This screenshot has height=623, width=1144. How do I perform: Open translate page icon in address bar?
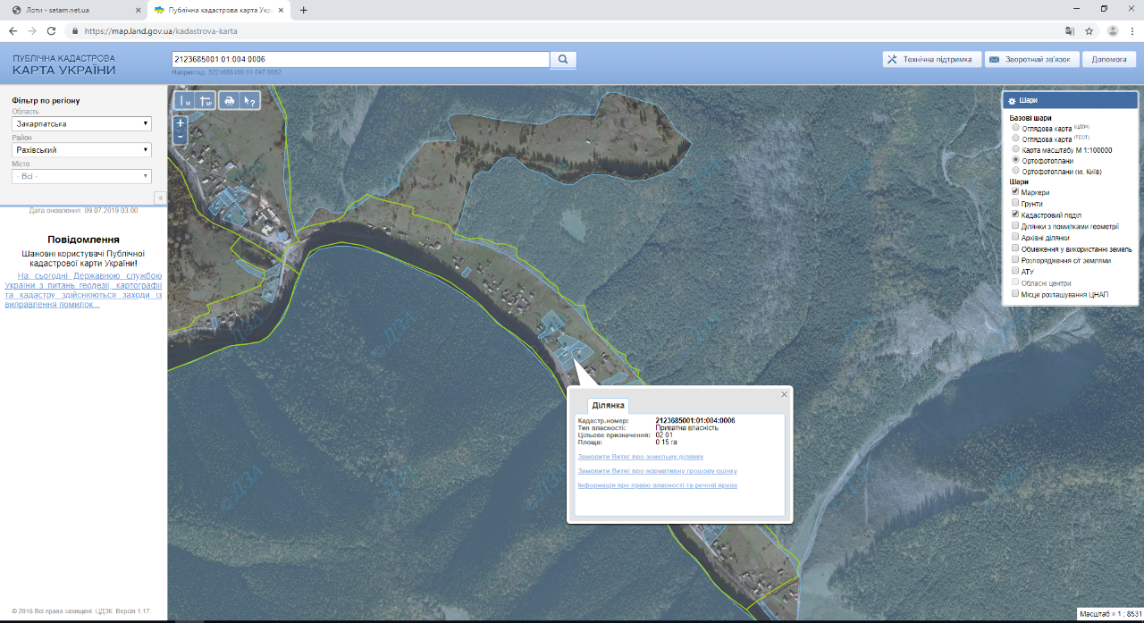[1069, 30]
